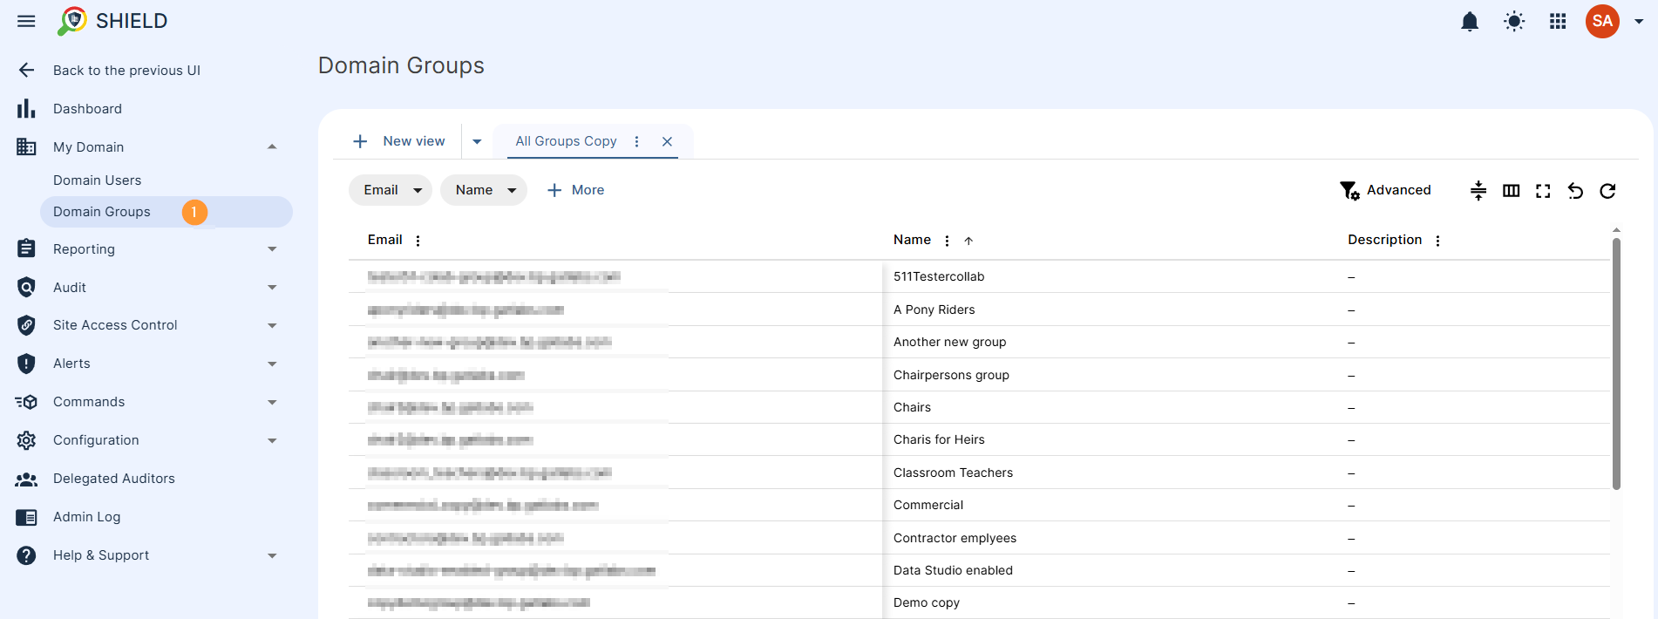The height and width of the screenshot is (619, 1658).
Task: Select the All Groups Copy tab
Action: tap(566, 141)
